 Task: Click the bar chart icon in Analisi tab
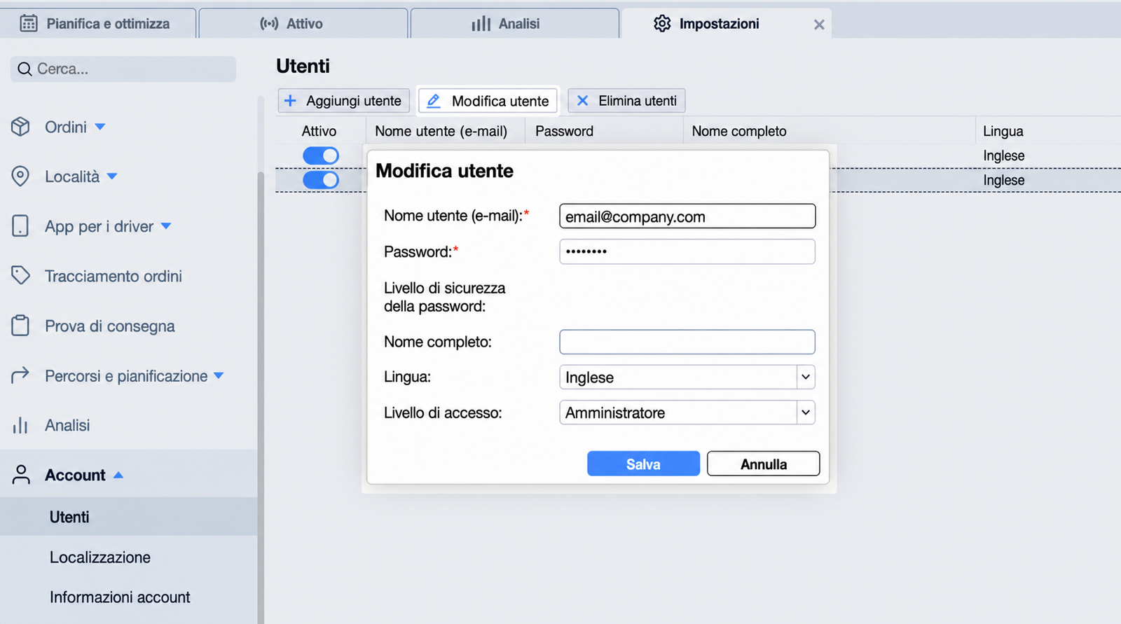coord(481,24)
